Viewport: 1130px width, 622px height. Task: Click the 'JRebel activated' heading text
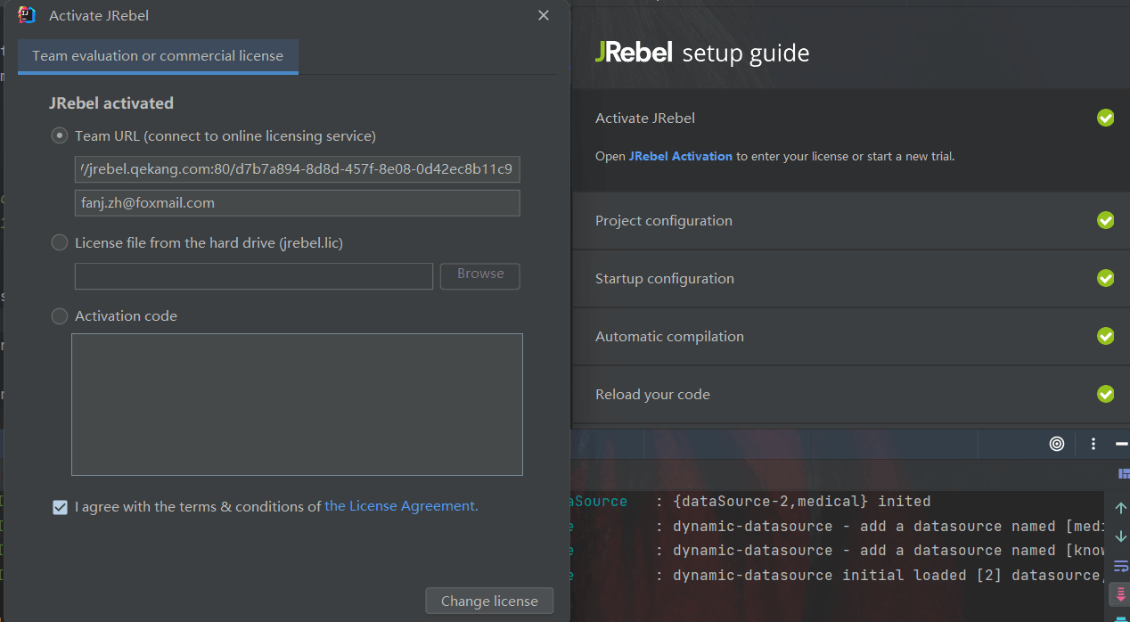[111, 103]
